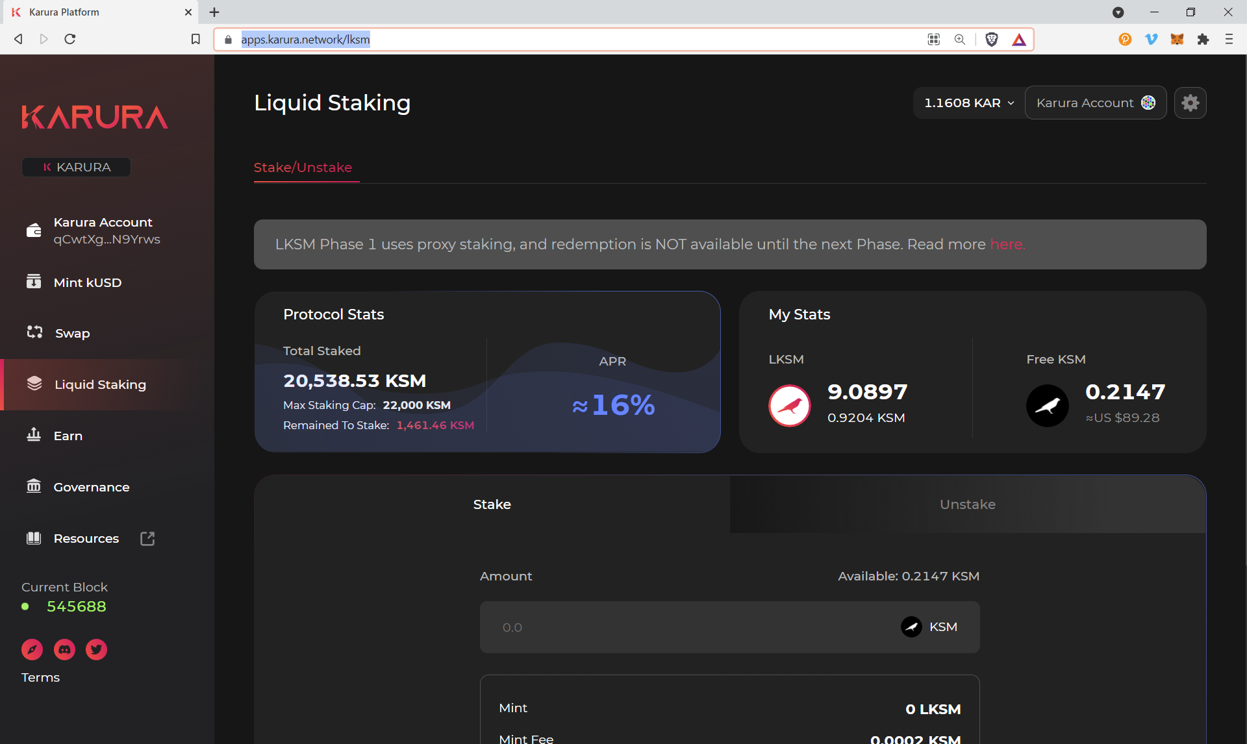Click browser back button
This screenshot has height=744, width=1247.
18,39
